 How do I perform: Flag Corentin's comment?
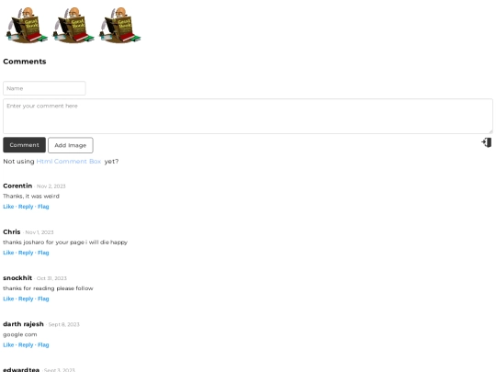(x=43, y=207)
